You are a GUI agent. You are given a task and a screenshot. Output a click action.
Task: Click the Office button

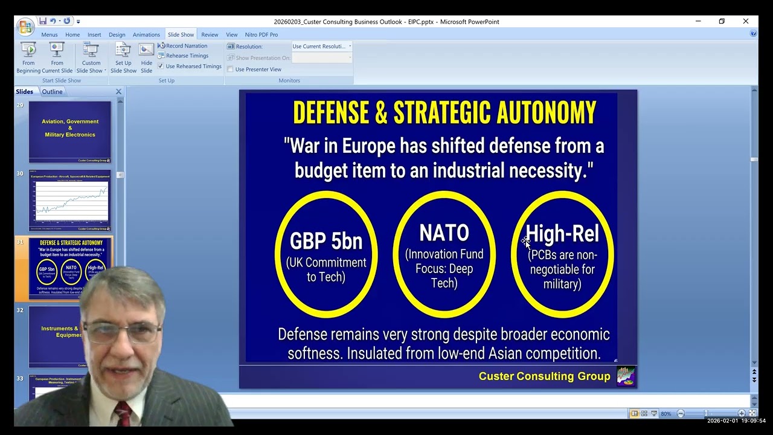click(x=25, y=27)
